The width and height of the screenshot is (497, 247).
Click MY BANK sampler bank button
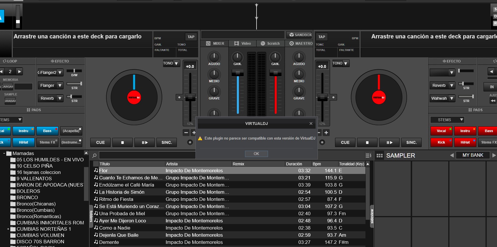[473, 155]
